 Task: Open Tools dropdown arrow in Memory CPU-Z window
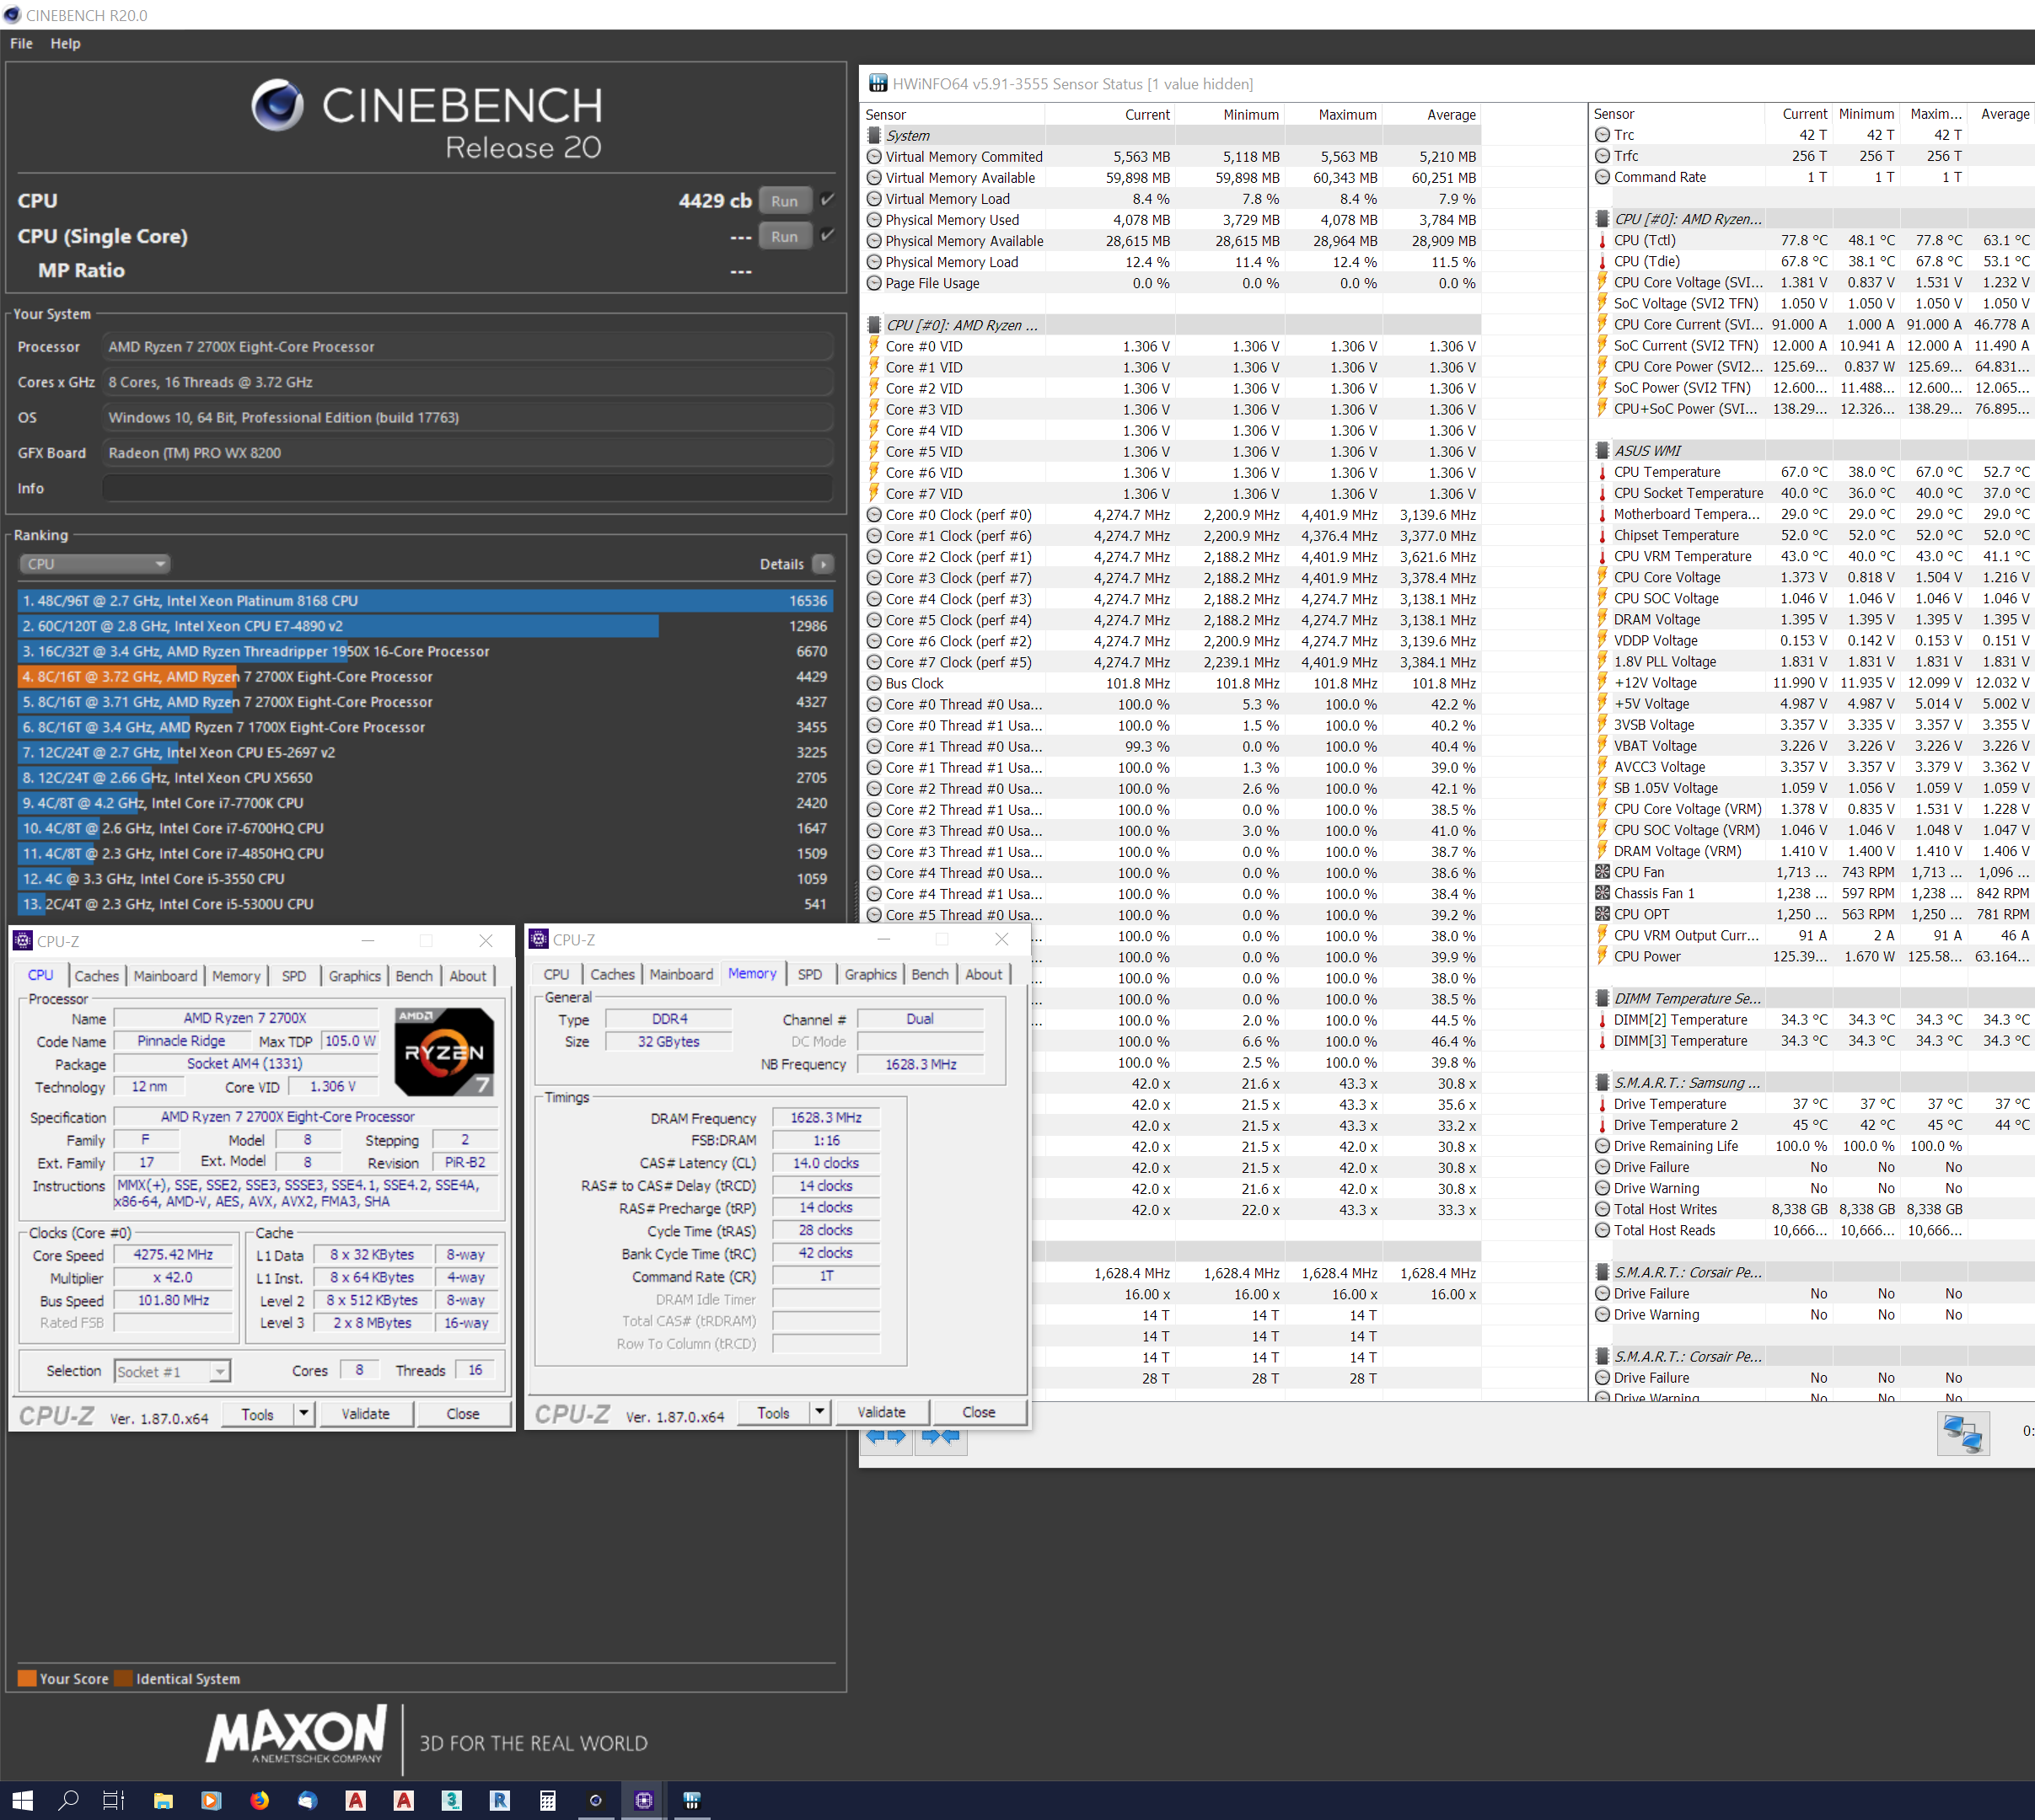pos(819,1412)
